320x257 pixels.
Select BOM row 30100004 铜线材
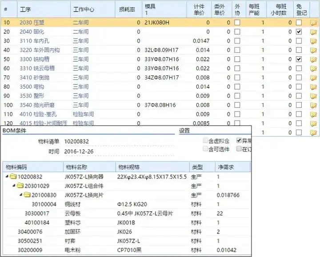click(127, 204)
